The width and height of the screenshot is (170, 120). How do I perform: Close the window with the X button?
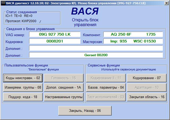coord(167,3)
